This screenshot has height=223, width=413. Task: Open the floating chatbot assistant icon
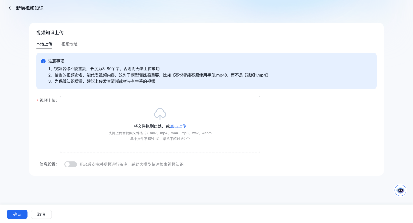click(400, 190)
